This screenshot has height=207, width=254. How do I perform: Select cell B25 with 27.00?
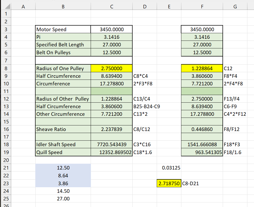coord(63,199)
